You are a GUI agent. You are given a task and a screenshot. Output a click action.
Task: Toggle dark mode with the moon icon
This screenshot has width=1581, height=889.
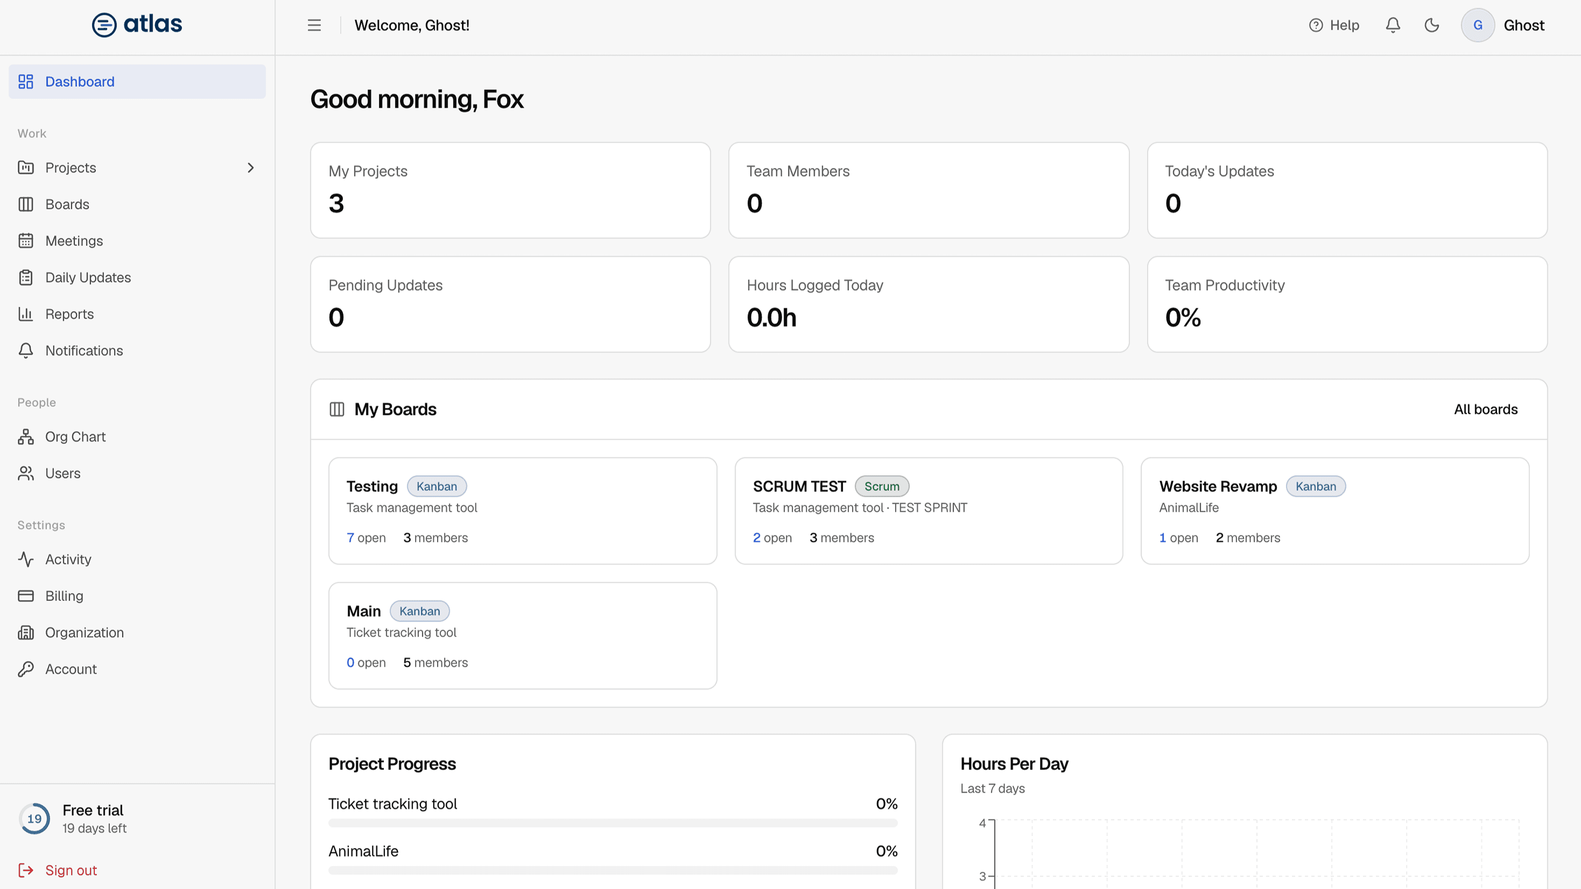point(1432,25)
